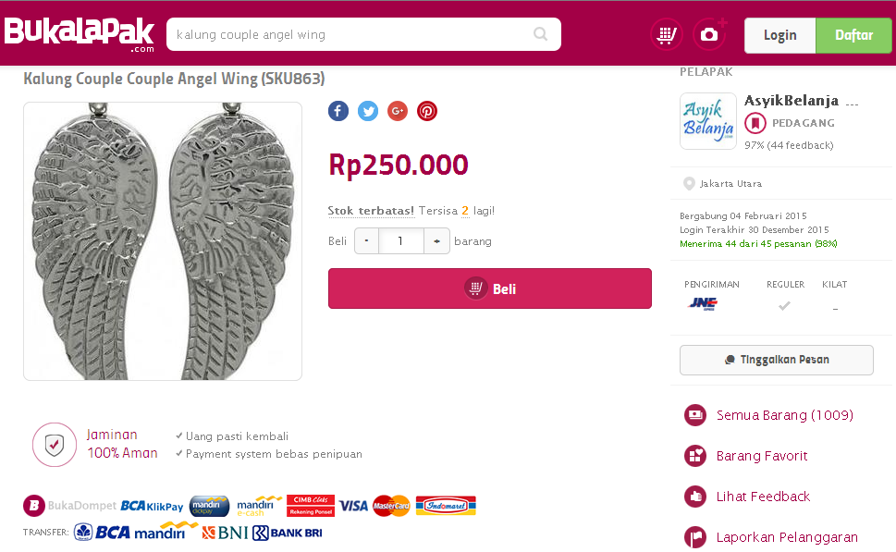Click the search magnifier icon
Image resolution: width=896 pixels, height=552 pixels.
click(540, 34)
